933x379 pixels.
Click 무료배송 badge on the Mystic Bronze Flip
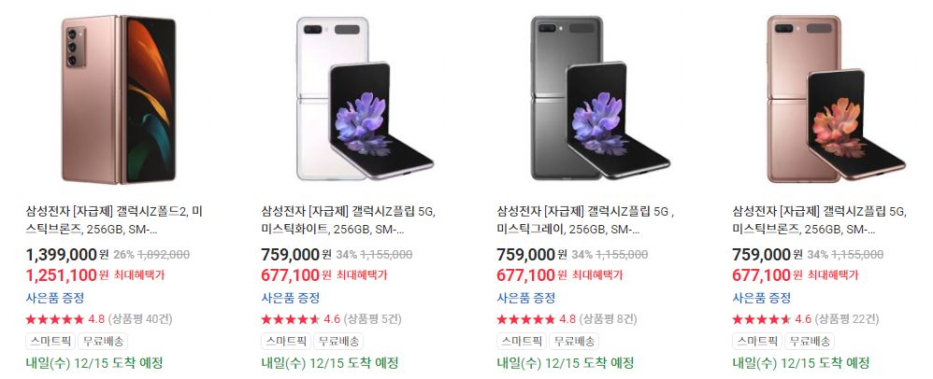pos(810,341)
